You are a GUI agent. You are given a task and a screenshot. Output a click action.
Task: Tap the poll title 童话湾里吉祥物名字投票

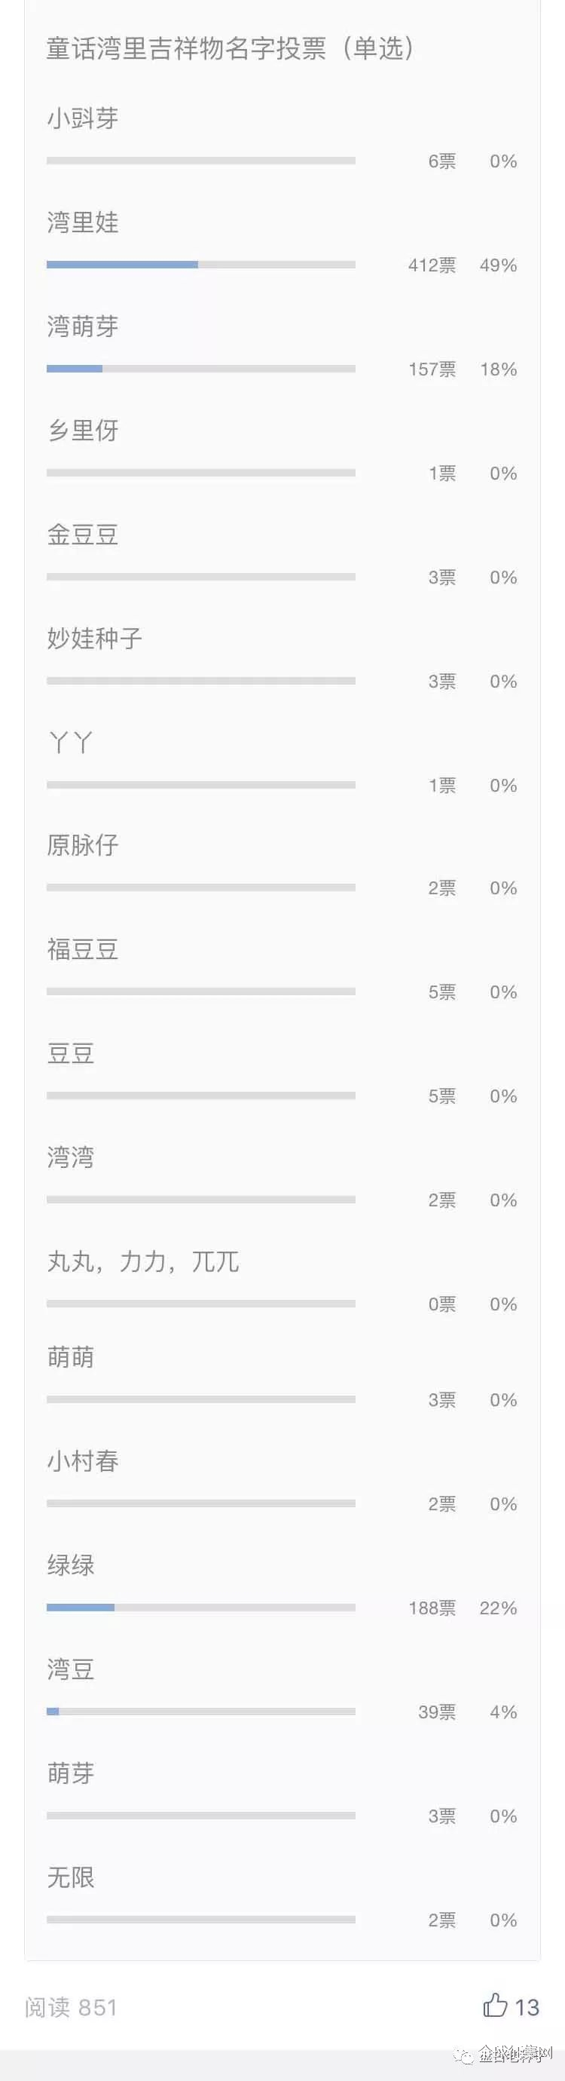pos(187,48)
